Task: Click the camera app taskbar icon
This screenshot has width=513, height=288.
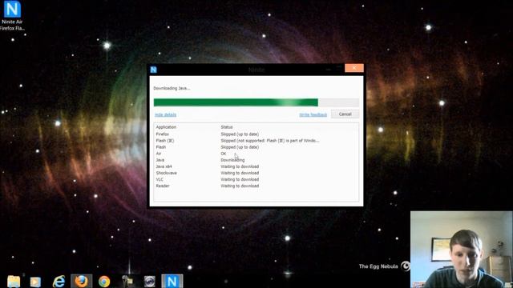Action: click(x=150, y=282)
